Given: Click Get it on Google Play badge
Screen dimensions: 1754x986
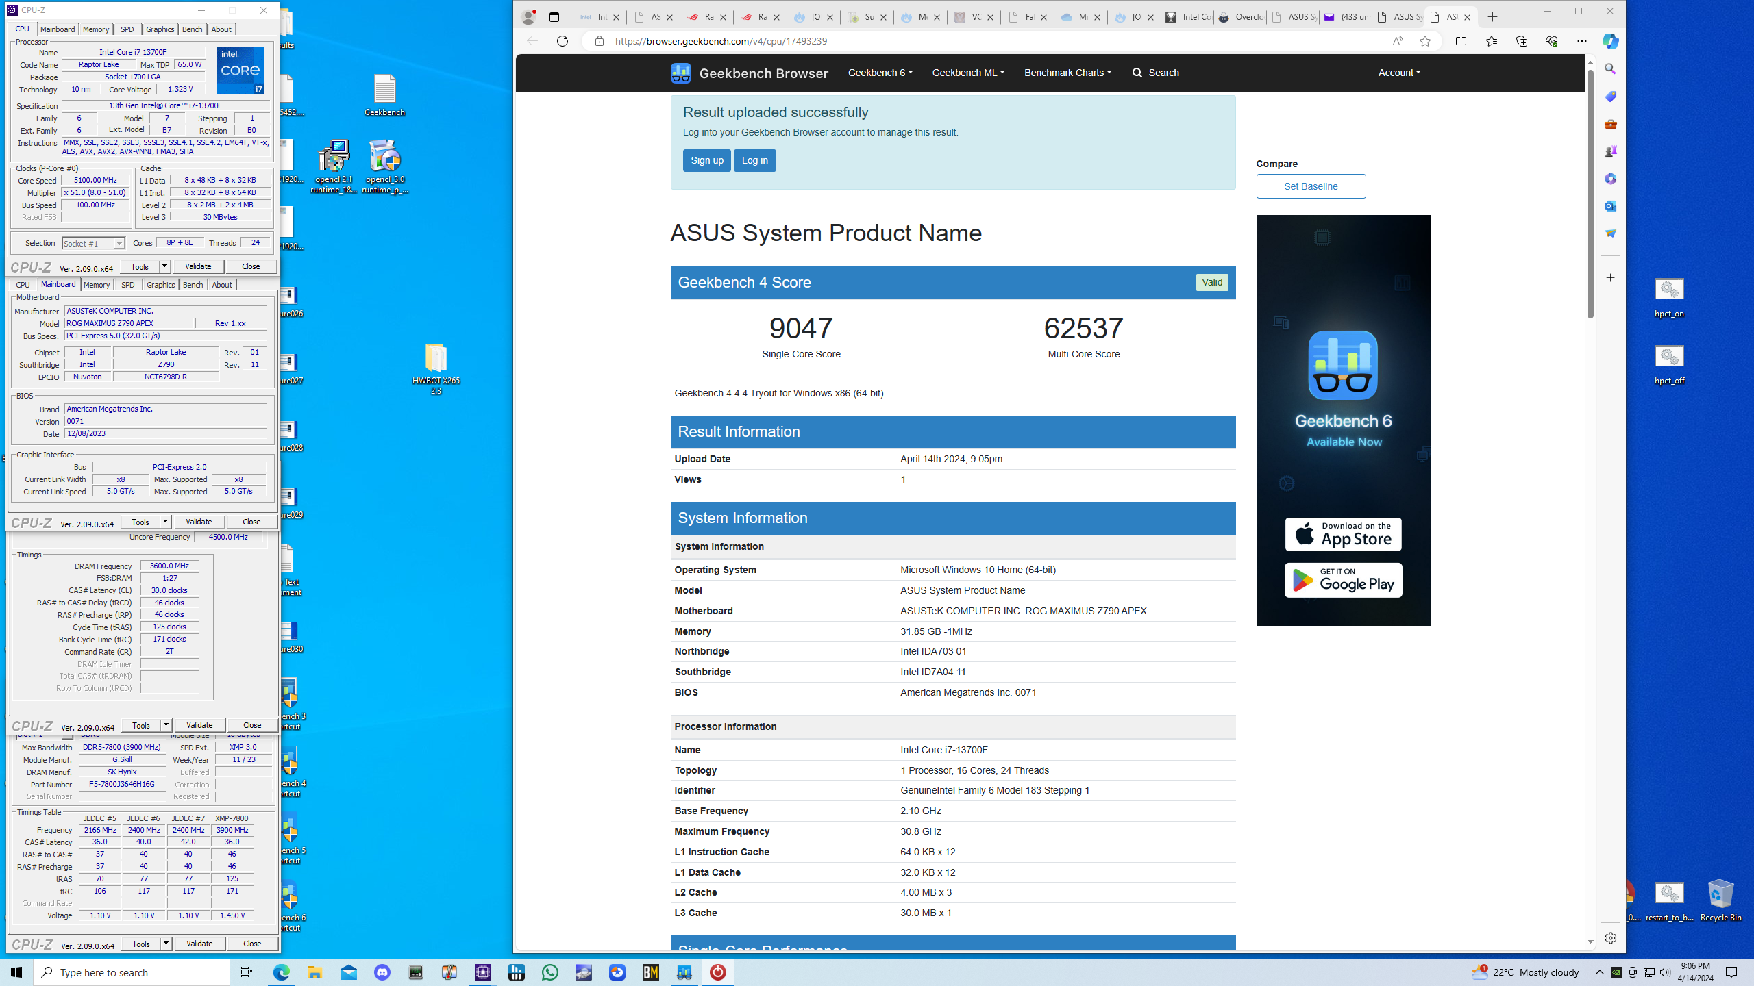Looking at the screenshot, I should click(1343, 580).
